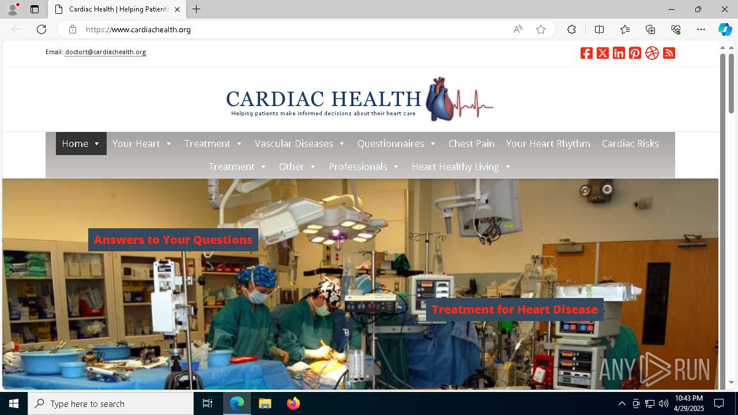The height and width of the screenshot is (415, 738).
Task: Click the page vertical scrollbar thumb
Action: click(x=731, y=84)
